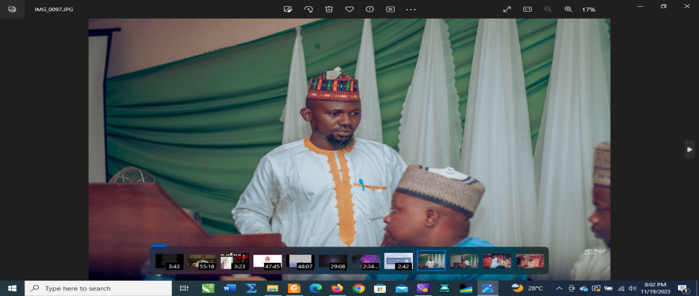
Task: Click the zoom percentage 17% label
Action: [589, 9]
